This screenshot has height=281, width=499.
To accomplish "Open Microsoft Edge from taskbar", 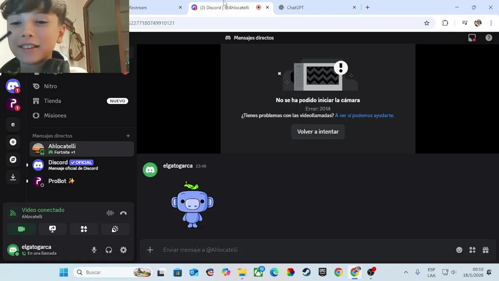I will 274,272.
